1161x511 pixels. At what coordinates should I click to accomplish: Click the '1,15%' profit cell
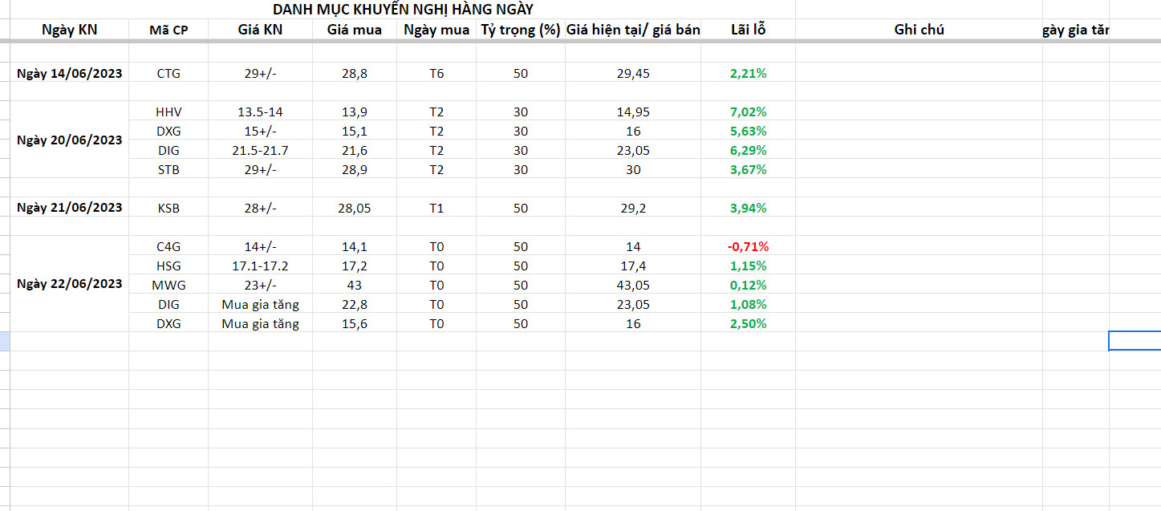(749, 266)
